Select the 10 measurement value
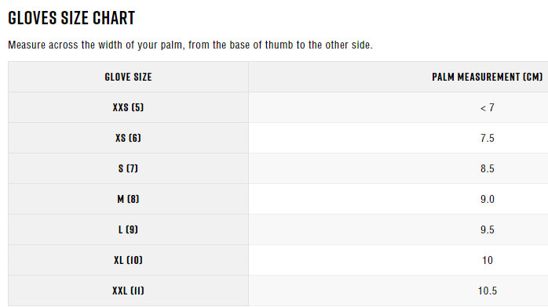The width and height of the screenshot is (548, 307). tap(488, 260)
